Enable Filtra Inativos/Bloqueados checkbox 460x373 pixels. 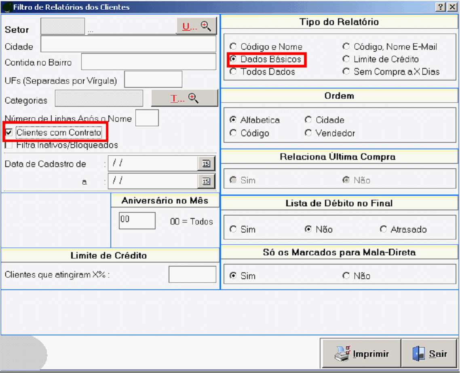pos(8,145)
